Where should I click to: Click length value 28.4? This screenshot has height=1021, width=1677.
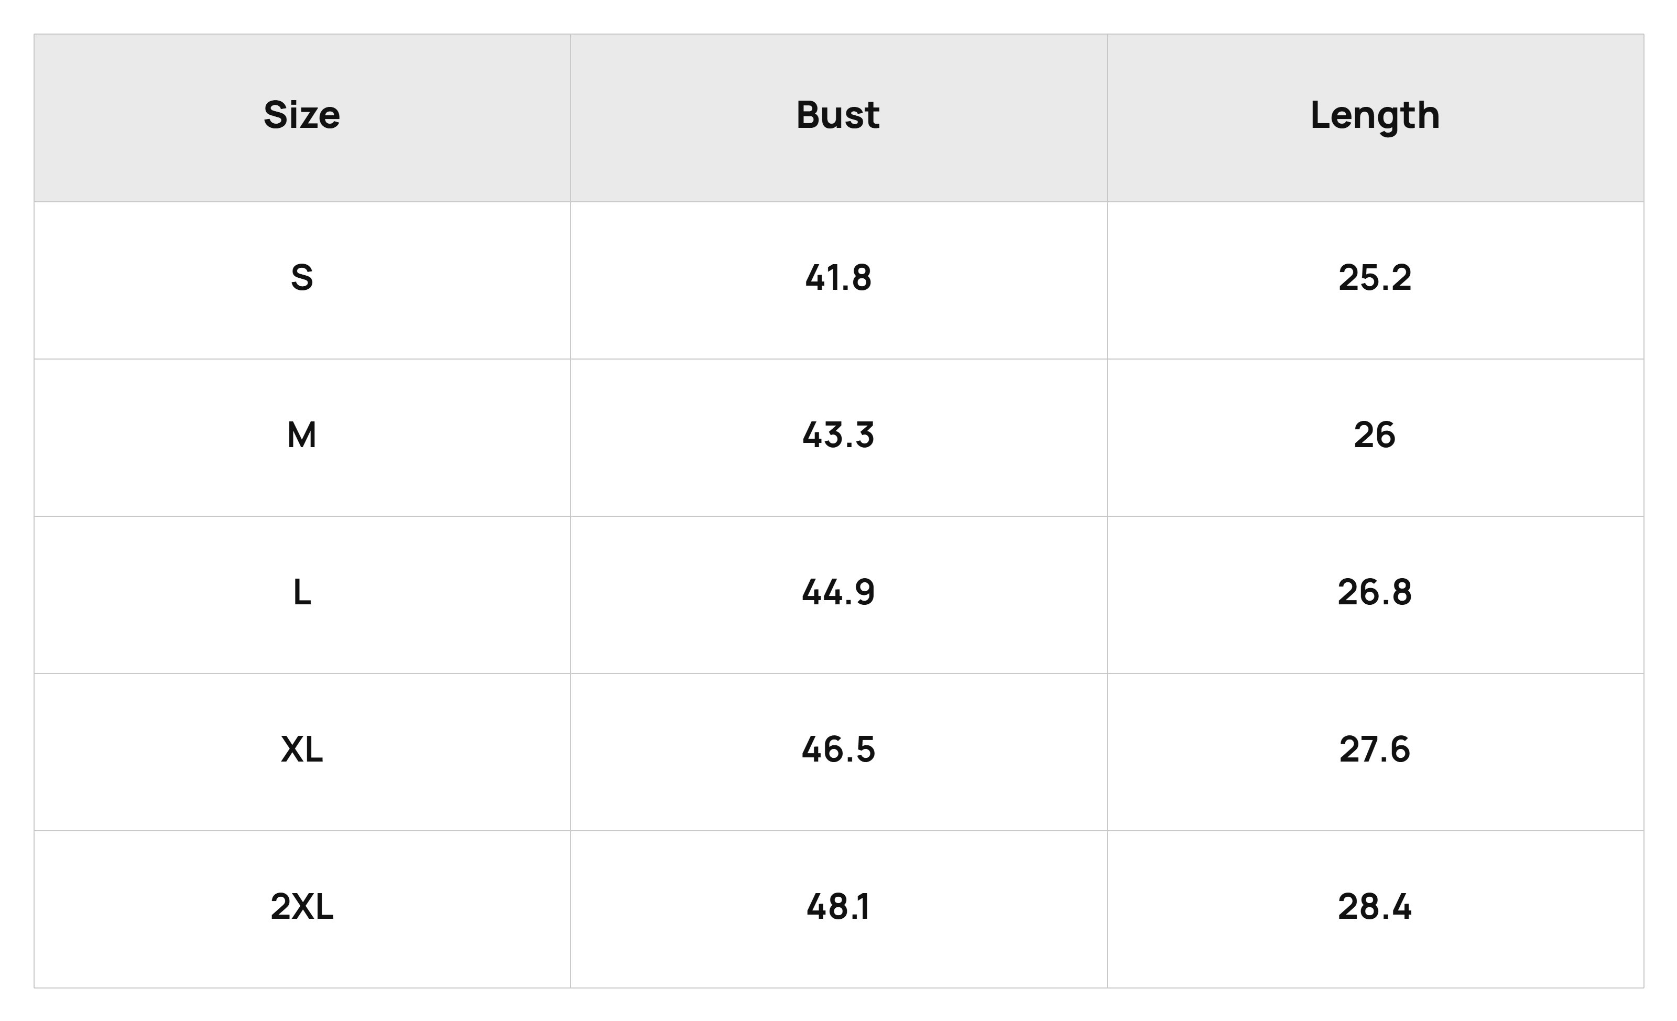click(x=1375, y=907)
